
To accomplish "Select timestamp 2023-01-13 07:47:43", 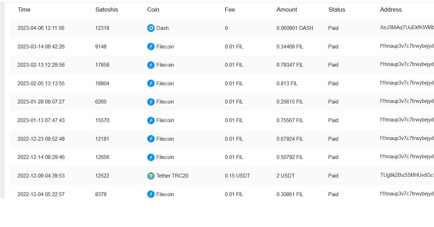I will (41, 120).
